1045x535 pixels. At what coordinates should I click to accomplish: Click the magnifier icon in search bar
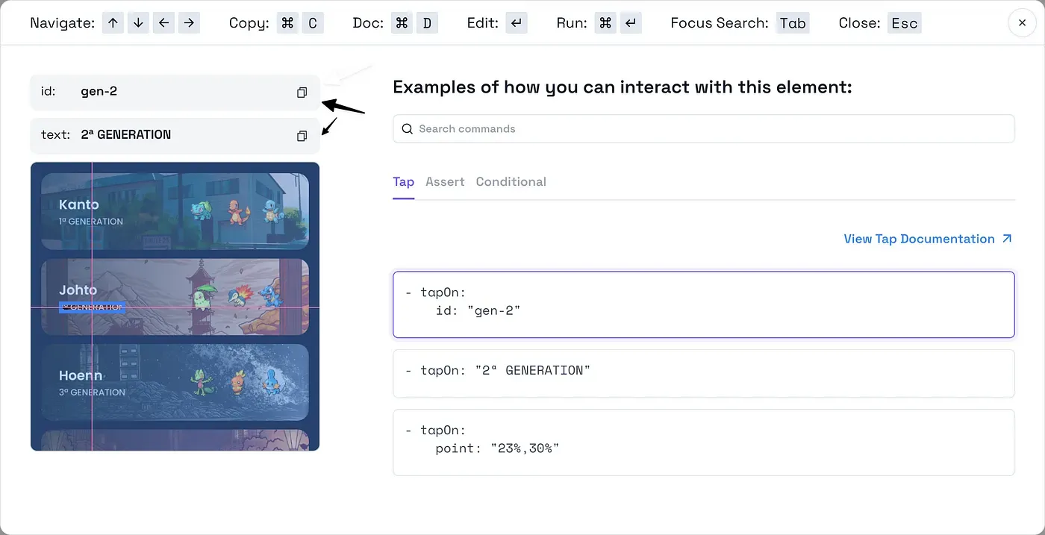408,129
